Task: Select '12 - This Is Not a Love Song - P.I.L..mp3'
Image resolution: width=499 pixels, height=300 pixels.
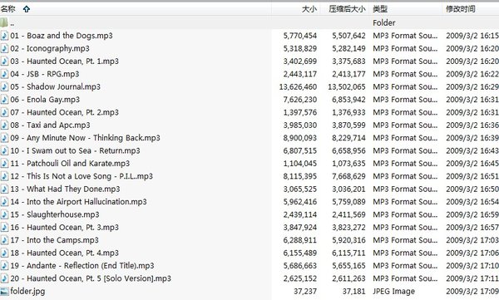Action: (82, 176)
